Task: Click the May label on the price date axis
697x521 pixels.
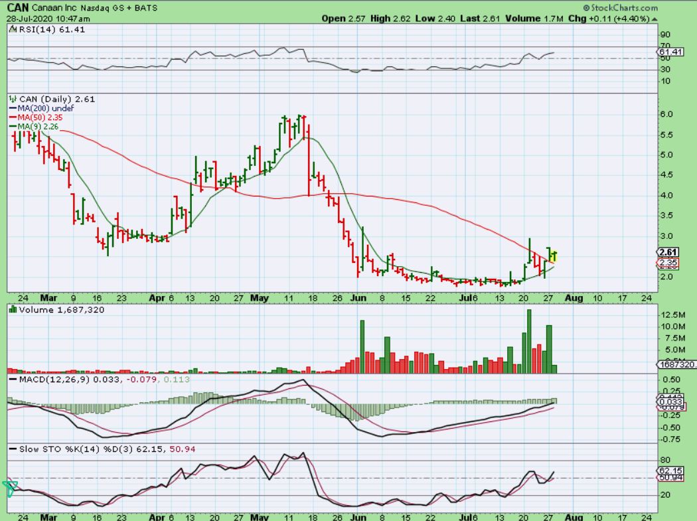Action: [x=260, y=298]
